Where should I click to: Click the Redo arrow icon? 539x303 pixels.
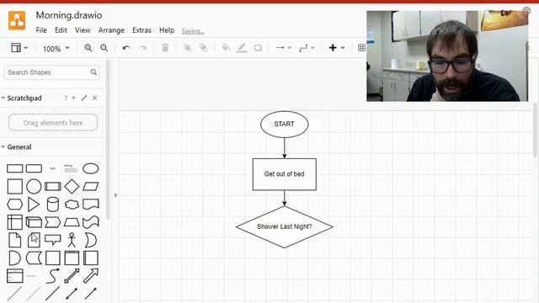pyautogui.click(x=142, y=48)
